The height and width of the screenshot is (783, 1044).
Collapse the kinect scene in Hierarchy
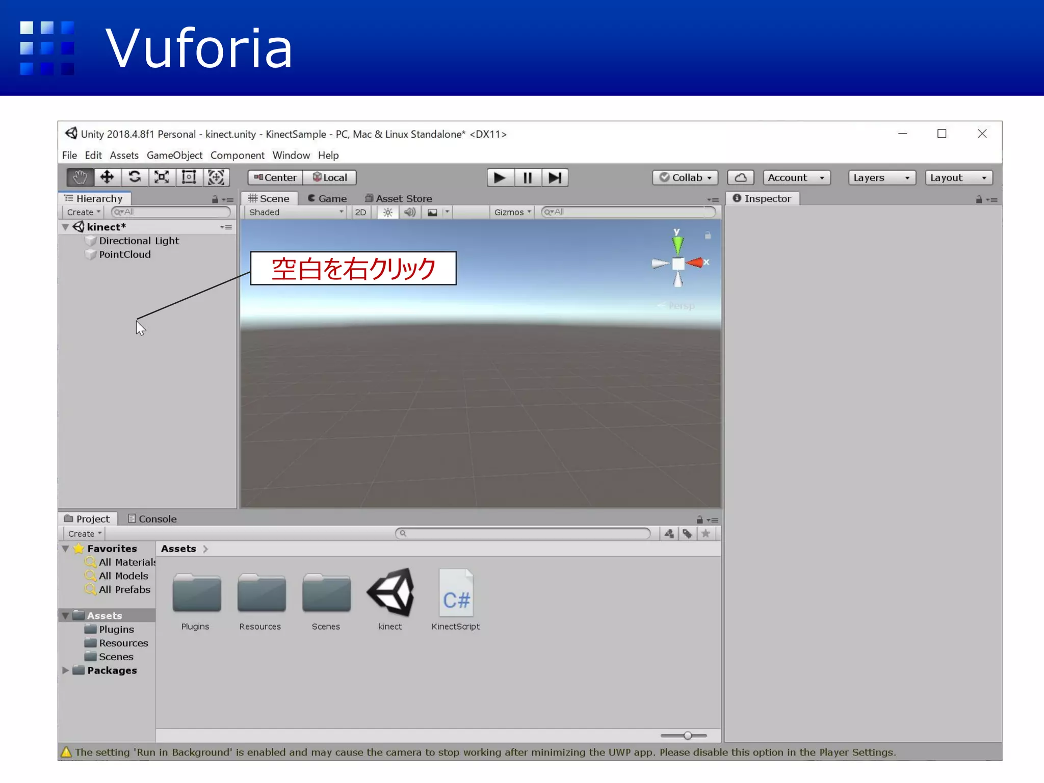point(65,227)
